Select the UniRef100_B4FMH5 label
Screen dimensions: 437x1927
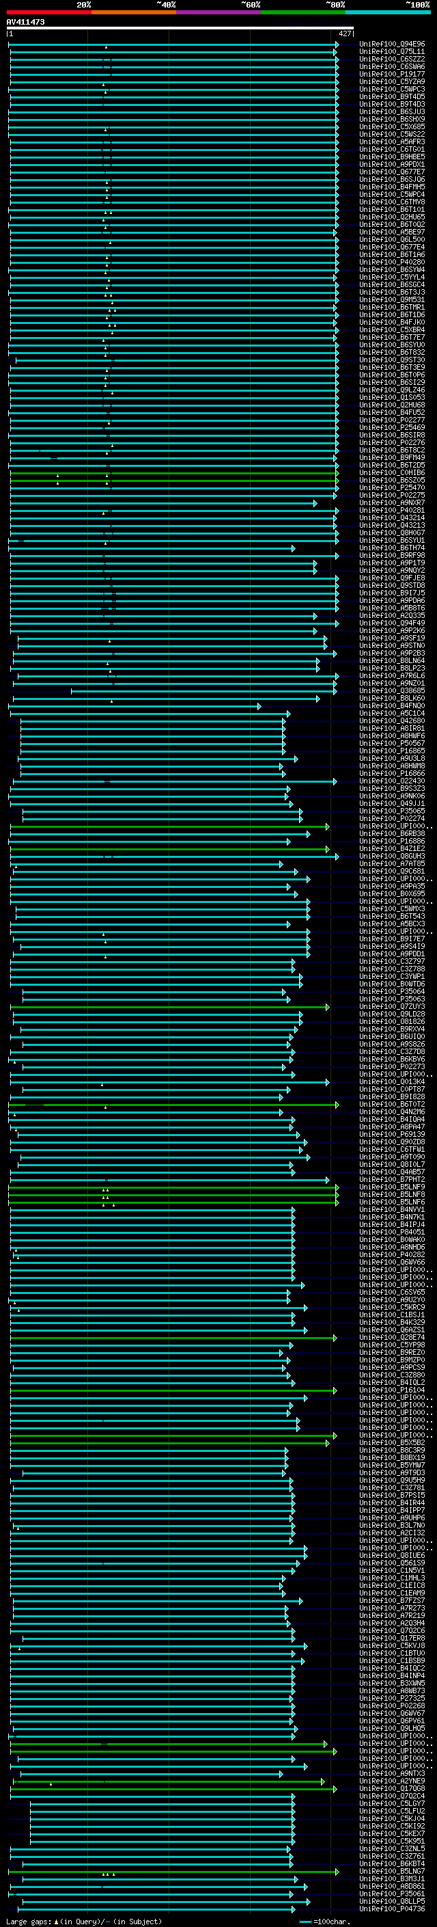pyautogui.click(x=392, y=187)
